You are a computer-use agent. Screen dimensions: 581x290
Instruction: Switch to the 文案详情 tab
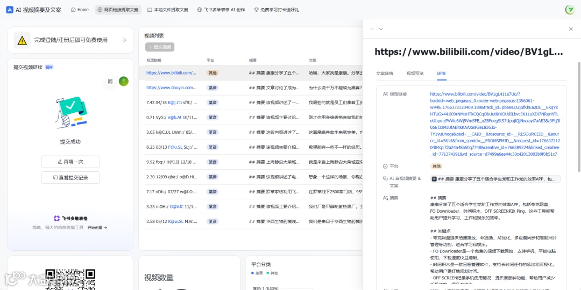tap(385, 73)
